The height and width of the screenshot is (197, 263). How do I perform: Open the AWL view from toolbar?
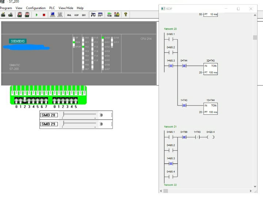point(69,15)
